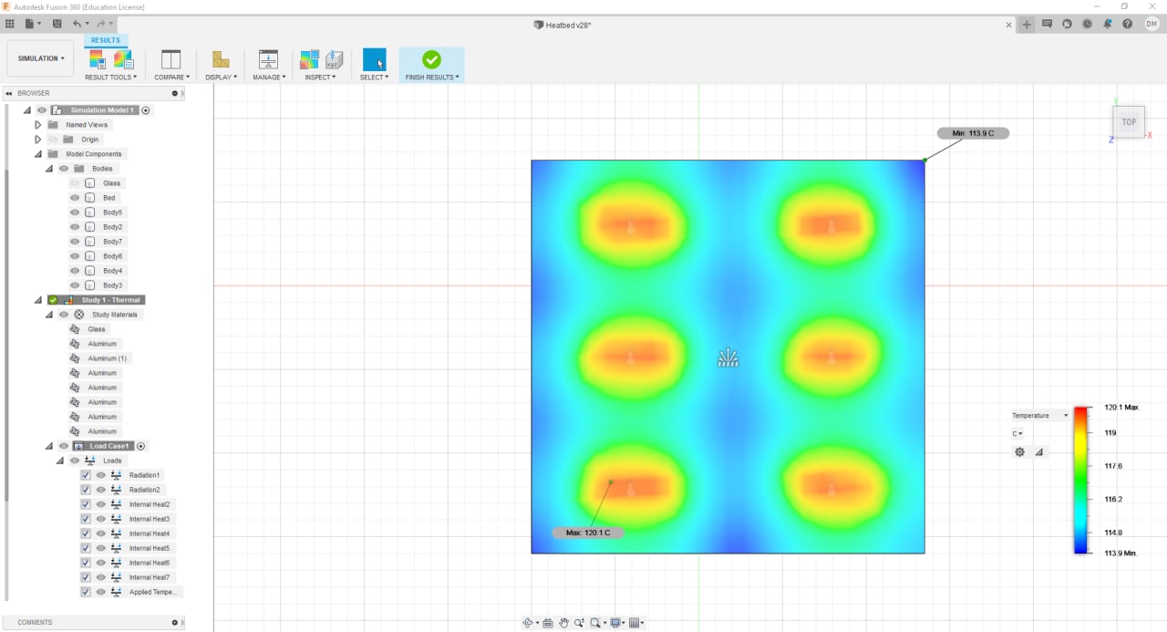Open the orbit navigation tool
The image size is (1167, 632).
click(528, 623)
